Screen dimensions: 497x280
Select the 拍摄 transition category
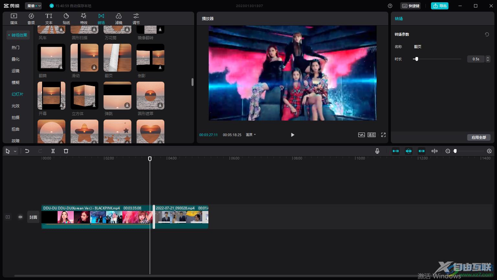(x=16, y=117)
